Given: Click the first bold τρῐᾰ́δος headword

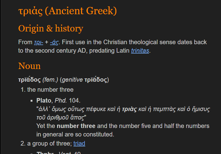Looking at the screenshot, I should tap(29, 80).
